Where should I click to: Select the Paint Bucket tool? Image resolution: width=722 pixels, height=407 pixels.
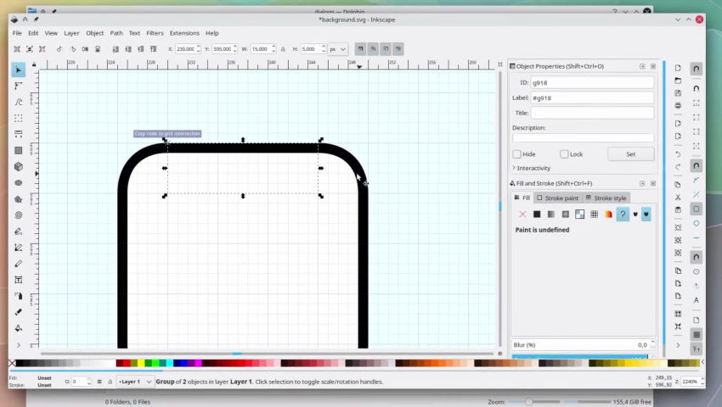pos(19,328)
